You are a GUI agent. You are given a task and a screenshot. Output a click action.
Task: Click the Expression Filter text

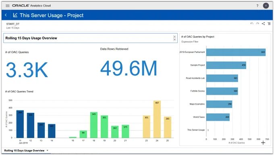click(190, 42)
